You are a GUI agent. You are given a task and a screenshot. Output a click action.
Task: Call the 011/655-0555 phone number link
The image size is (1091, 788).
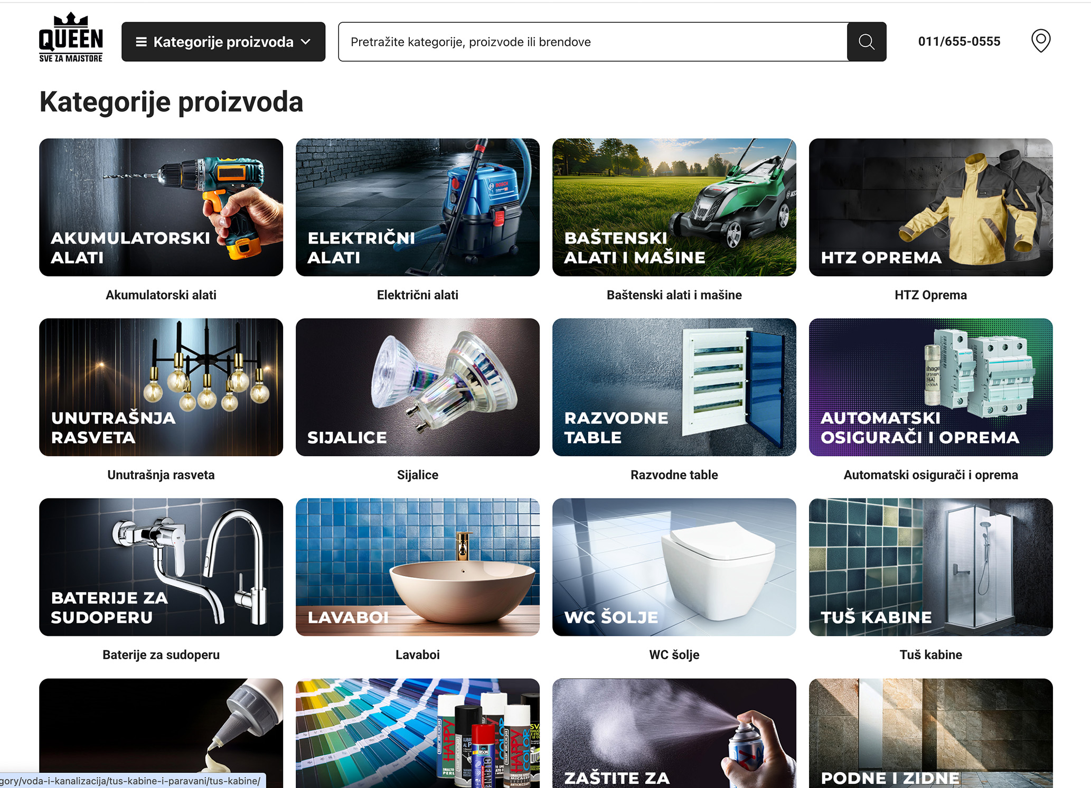[959, 41]
